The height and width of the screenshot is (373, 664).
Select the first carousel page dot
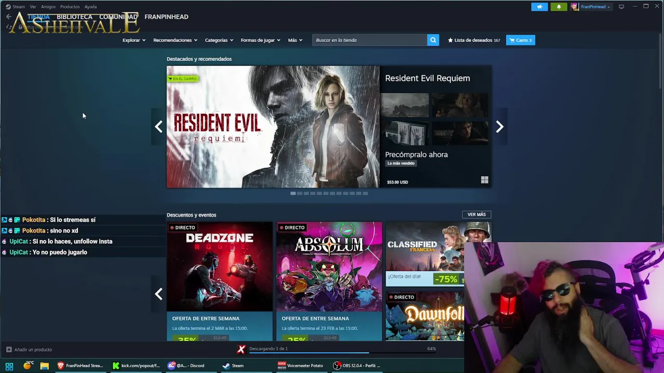coord(293,193)
